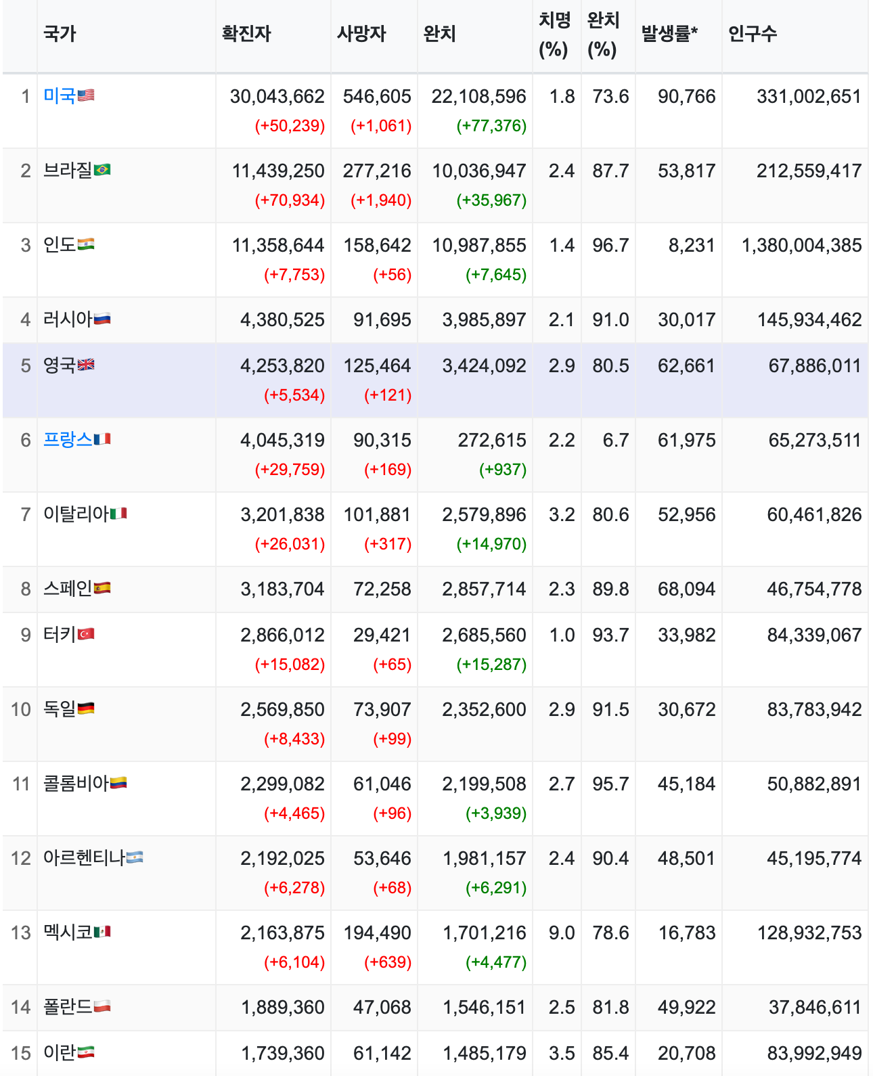Select the 러시아 country name
Image resolution: width=873 pixels, height=1076 pixels.
point(68,319)
